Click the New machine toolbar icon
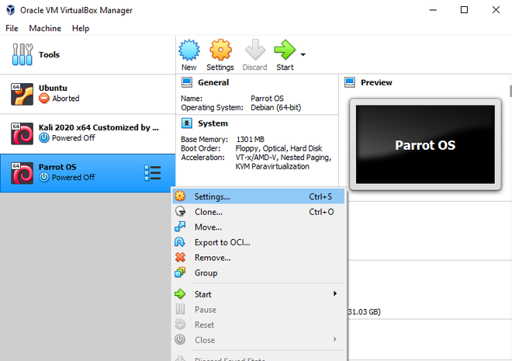This screenshot has width=512, height=361. (x=189, y=50)
